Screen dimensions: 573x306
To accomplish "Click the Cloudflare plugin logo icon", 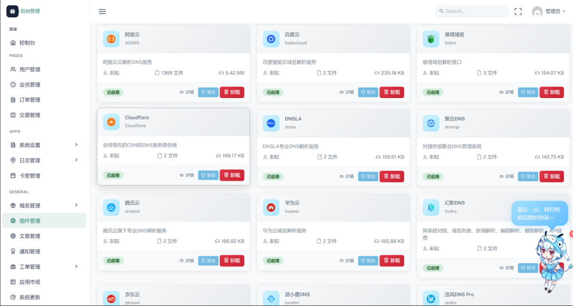I will coord(111,122).
